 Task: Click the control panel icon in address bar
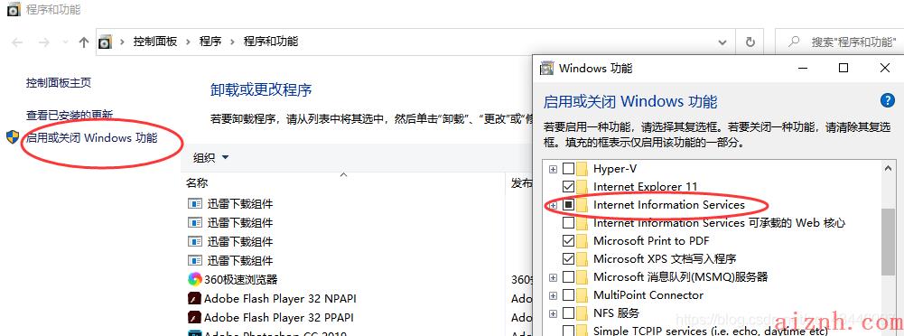pyautogui.click(x=105, y=42)
